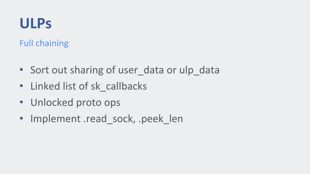
Task: Click the word Full in subtitle
Action: [26, 43]
